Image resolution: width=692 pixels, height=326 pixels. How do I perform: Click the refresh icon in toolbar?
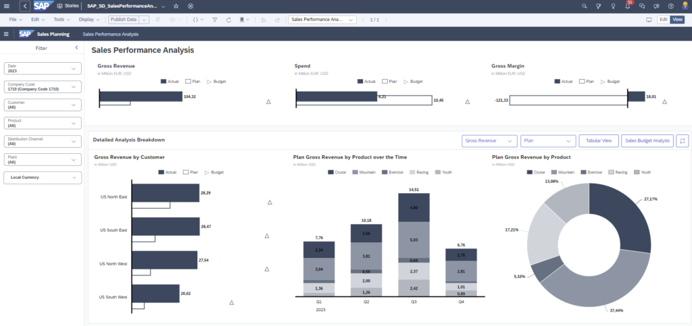click(230, 20)
